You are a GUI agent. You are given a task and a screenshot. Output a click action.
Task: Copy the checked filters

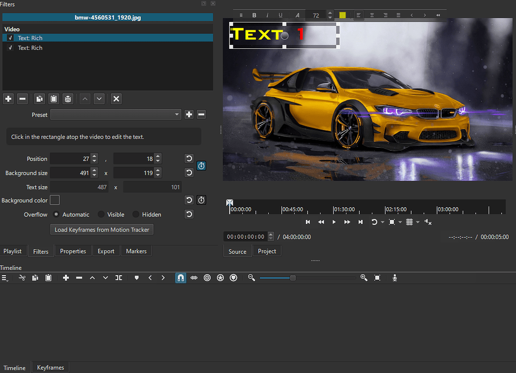pos(39,99)
